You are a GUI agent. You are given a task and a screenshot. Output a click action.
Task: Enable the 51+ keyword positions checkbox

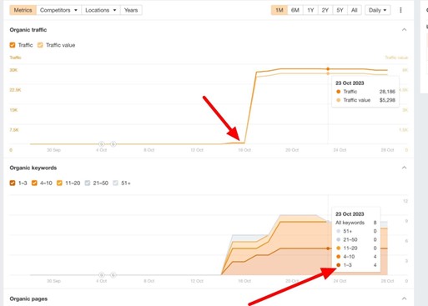(115, 183)
